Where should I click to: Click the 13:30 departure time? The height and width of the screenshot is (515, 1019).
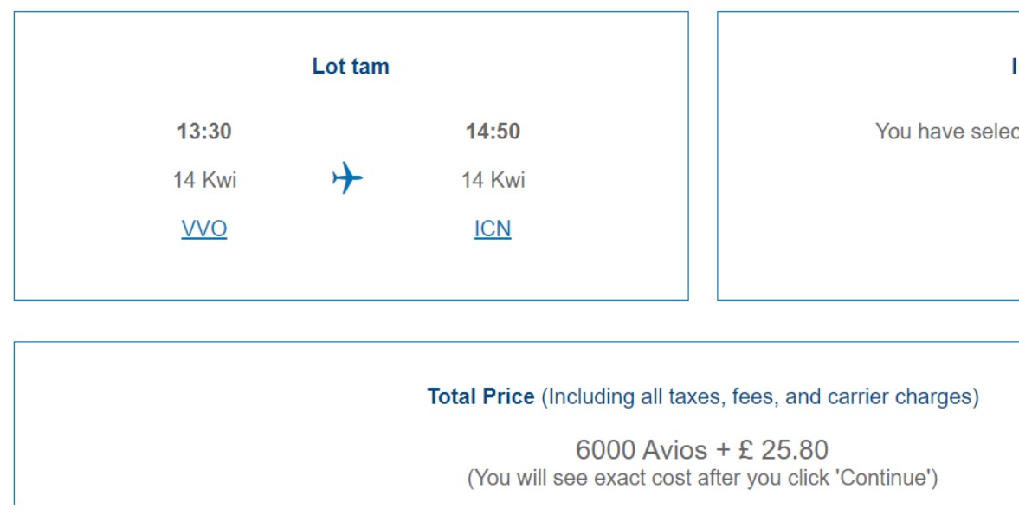click(x=204, y=132)
